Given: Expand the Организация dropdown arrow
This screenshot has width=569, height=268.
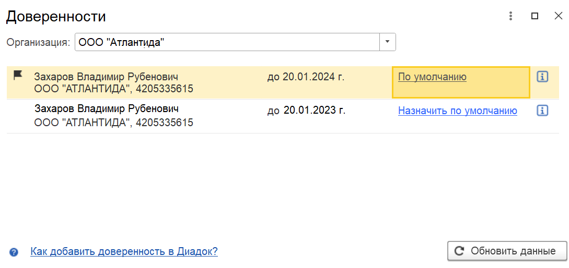Looking at the screenshot, I should tap(388, 42).
